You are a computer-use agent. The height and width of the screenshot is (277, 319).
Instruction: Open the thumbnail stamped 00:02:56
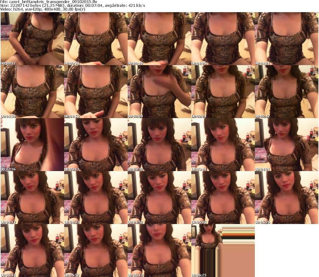click(32, 145)
